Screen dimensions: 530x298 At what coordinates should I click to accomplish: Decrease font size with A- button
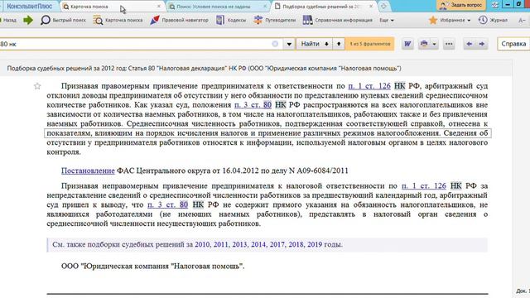(x=522, y=20)
